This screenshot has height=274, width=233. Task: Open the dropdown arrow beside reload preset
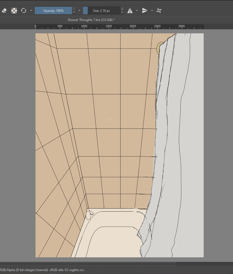pos(31,11)
